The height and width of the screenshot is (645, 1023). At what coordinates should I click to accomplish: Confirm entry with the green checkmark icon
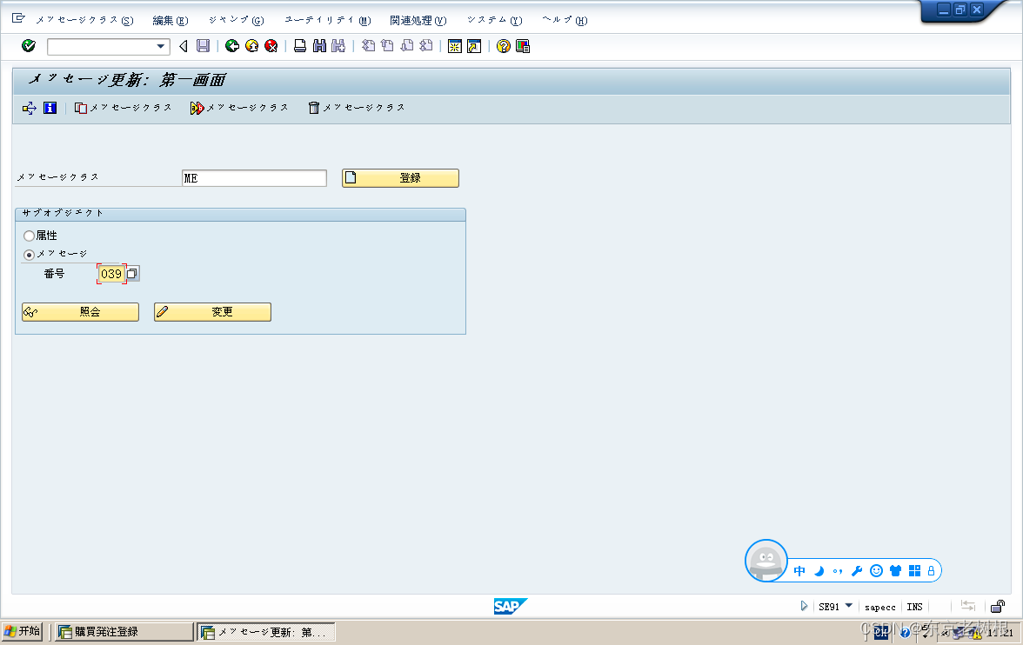(28, 45)
